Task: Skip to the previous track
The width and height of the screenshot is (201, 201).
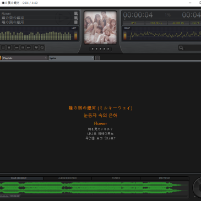Action: [17, 47]
